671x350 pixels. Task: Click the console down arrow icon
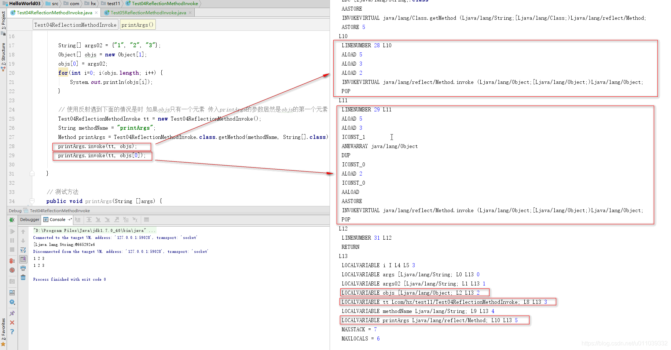(x=23, y=241)
